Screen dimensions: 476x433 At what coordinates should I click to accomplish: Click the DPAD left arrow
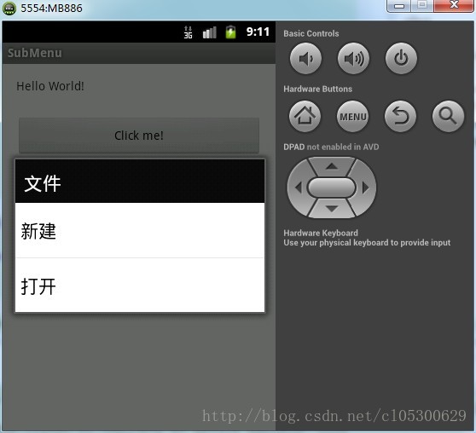[x=298, y=188]
